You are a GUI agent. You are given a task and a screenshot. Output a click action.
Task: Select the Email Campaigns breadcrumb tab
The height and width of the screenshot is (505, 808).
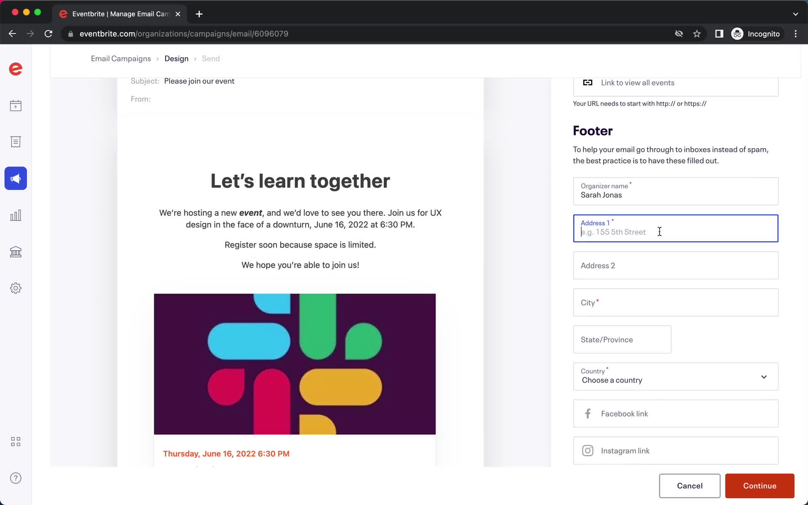click(x=120, y=58)
